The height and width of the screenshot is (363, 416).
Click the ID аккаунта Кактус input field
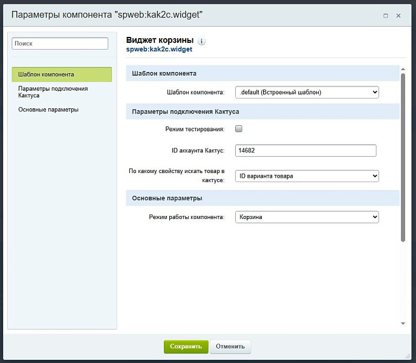(305, 151)
